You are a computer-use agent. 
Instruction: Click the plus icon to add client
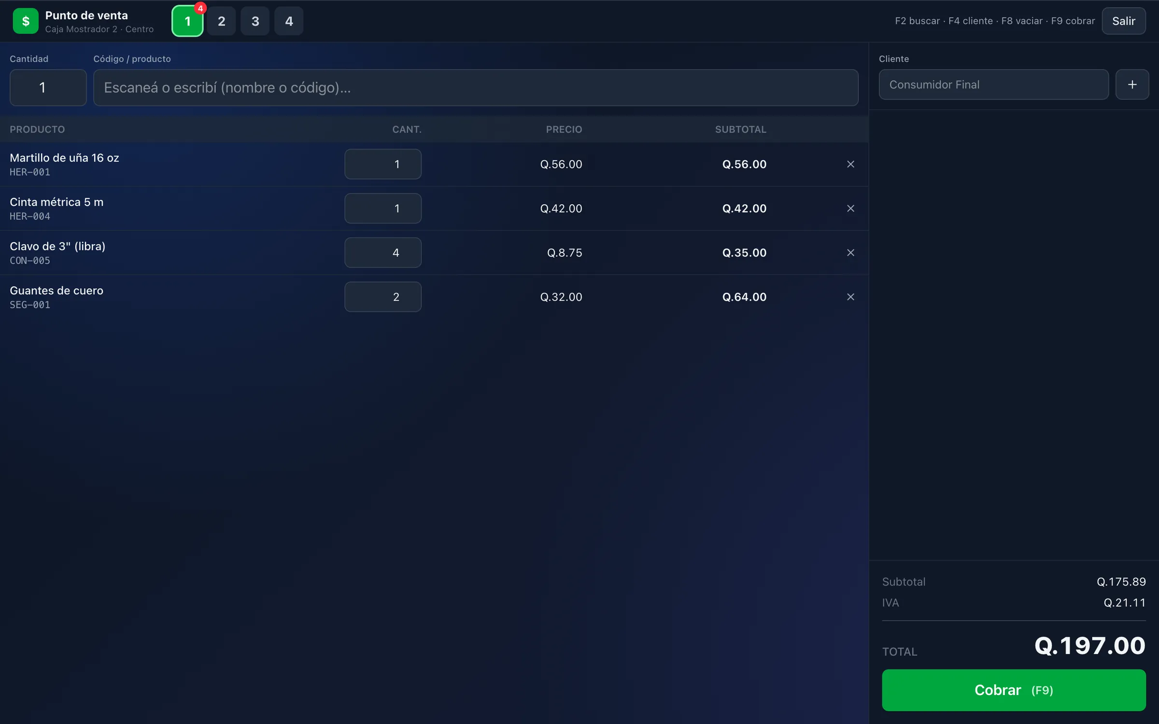tap(1132, 84)
